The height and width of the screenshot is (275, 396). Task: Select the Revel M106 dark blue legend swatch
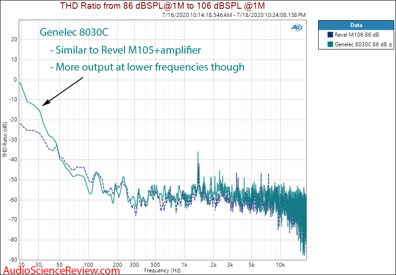tap(330, 35)
